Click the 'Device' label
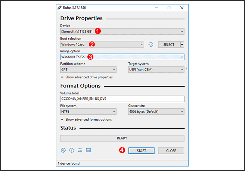The image size is (245, 171). click(x=65, y=26)
